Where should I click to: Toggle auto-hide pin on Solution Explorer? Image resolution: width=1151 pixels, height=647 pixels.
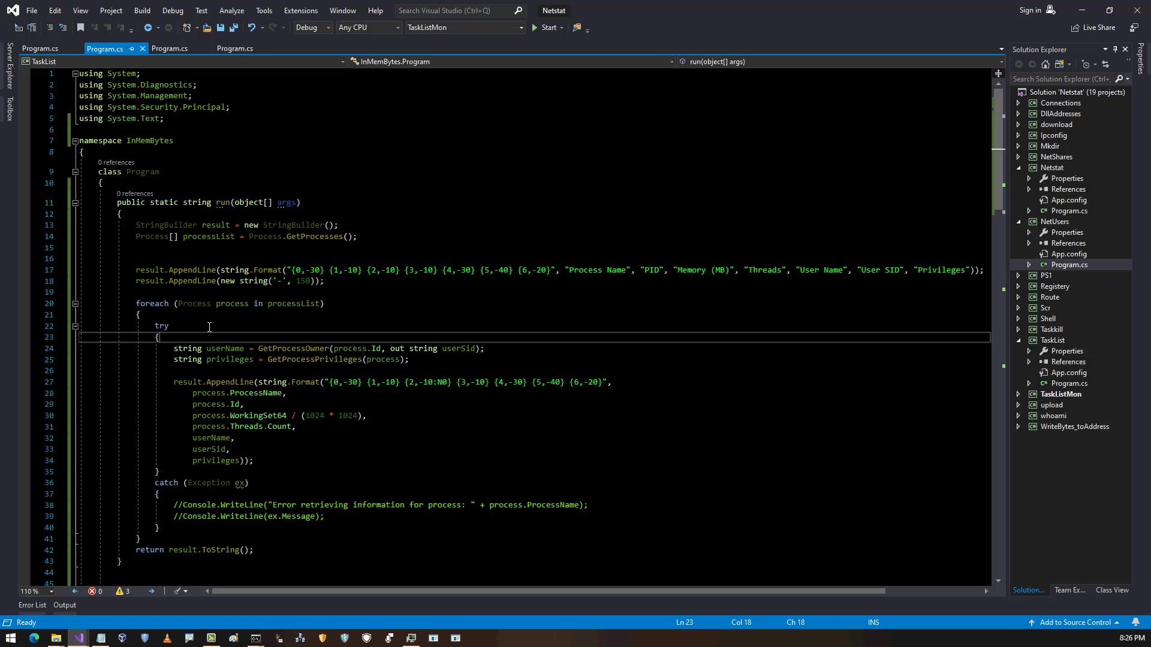(x=1115, y=49)
